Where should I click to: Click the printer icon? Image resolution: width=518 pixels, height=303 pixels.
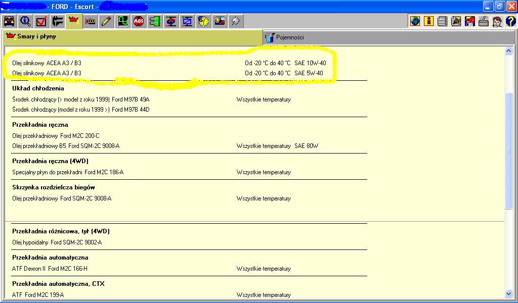point(484,21)
